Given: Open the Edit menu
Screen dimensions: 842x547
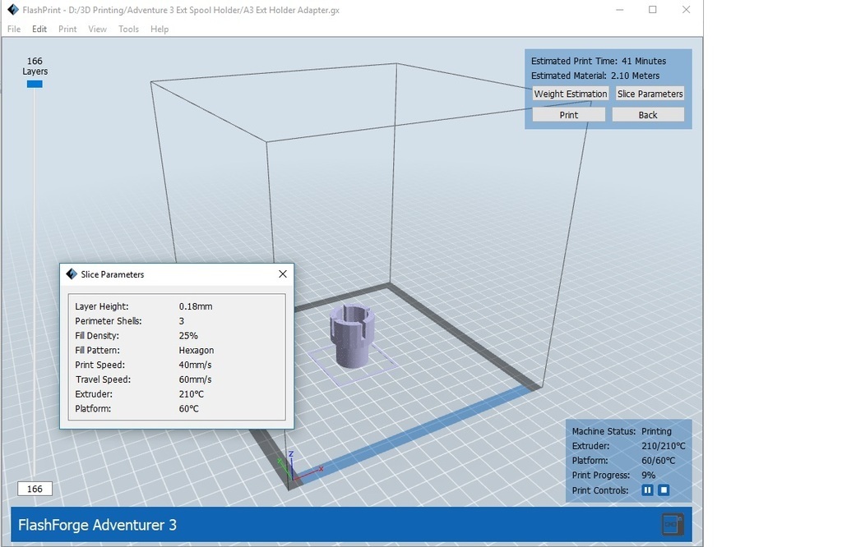Looking at the screenshot, I should (39, 29).
